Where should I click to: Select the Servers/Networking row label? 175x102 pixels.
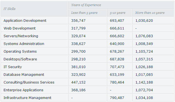pos(21,36)
